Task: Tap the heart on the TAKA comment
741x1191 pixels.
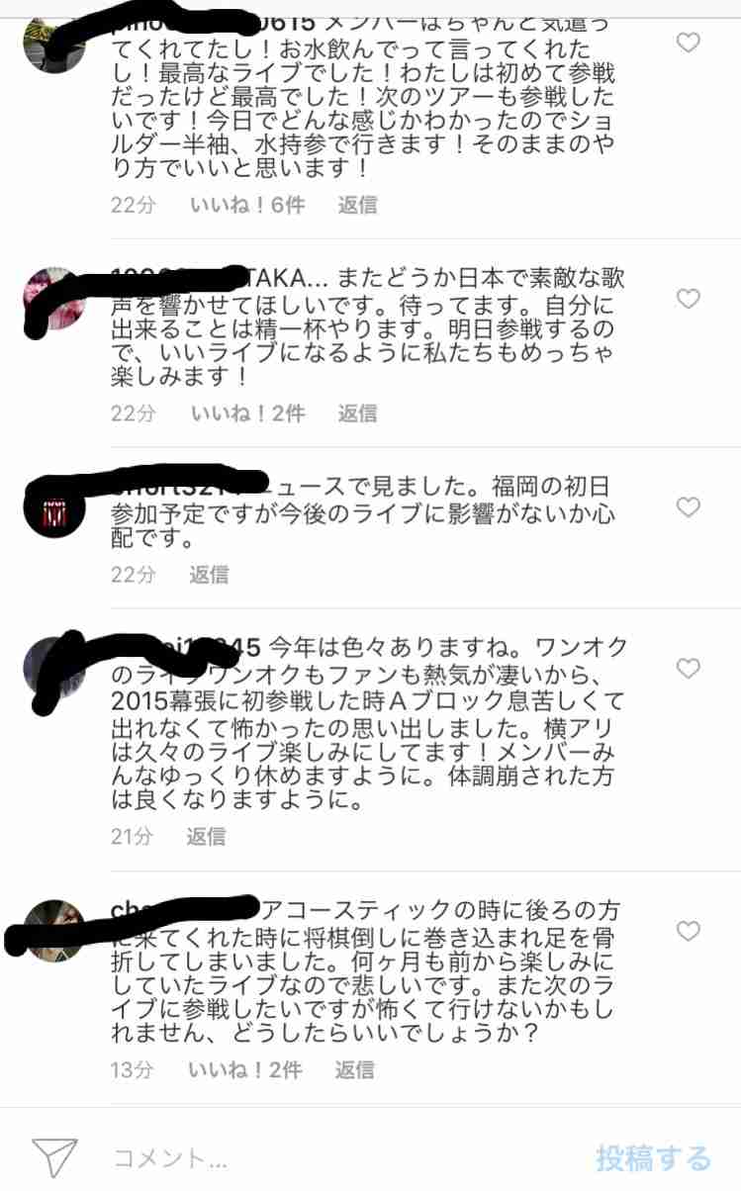Action: pyautogui.click(x=688, y=299)
